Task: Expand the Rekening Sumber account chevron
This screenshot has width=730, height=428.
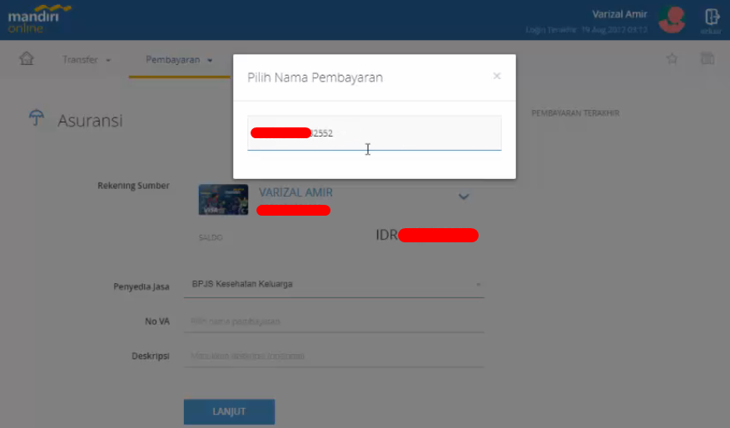Action: coord(464,197)
